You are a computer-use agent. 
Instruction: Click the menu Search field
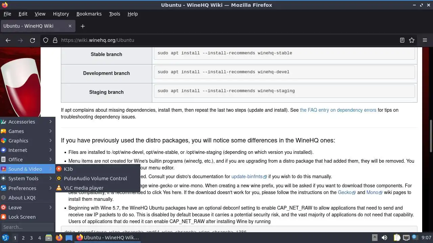pos(27,227)
